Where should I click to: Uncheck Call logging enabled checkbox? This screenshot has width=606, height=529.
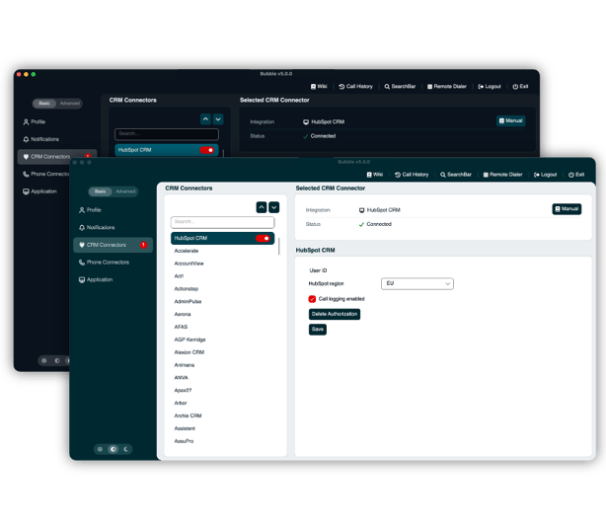point(312,299)
